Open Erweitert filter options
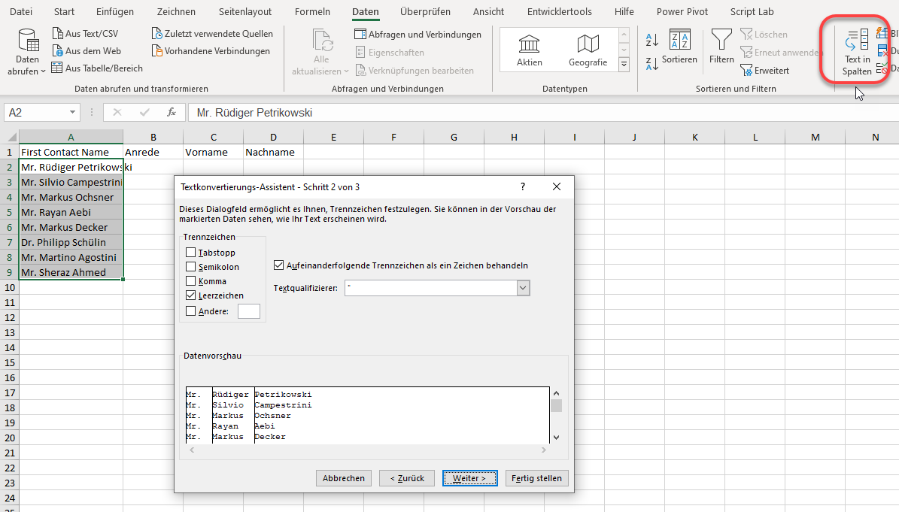Screen dimensions: 899x512 765,71
